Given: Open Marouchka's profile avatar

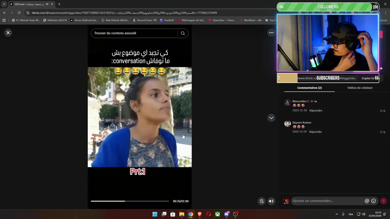Looking at the screenshot, I should tap(287, 103).
